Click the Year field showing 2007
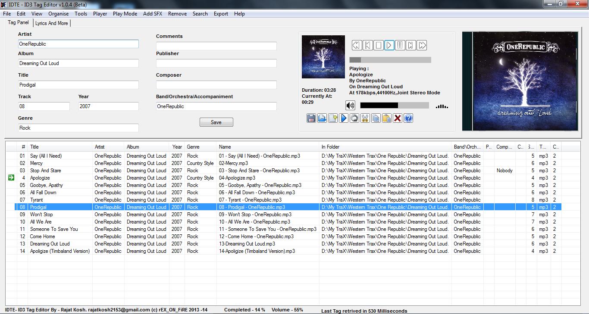This screenshot has height=314, width=589. [109, 106]
